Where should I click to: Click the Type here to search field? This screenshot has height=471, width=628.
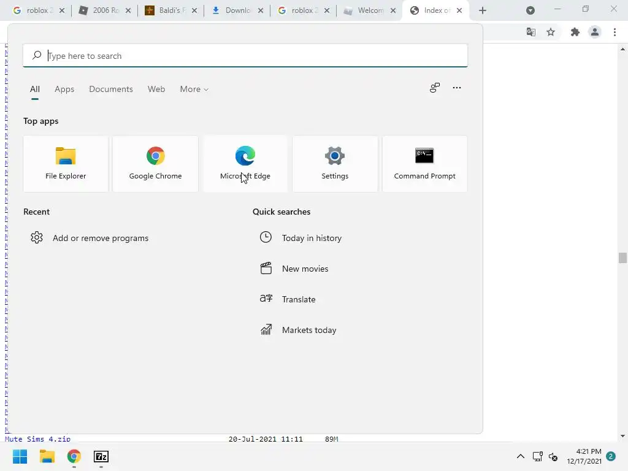pos(245,56)
